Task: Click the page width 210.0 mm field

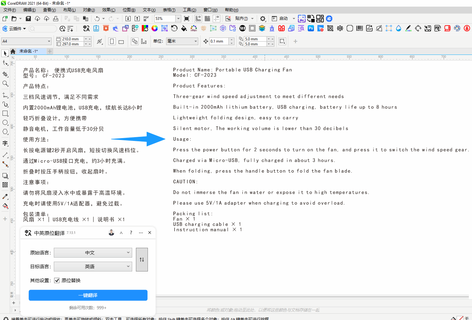Action: click(x=72, y=39)
